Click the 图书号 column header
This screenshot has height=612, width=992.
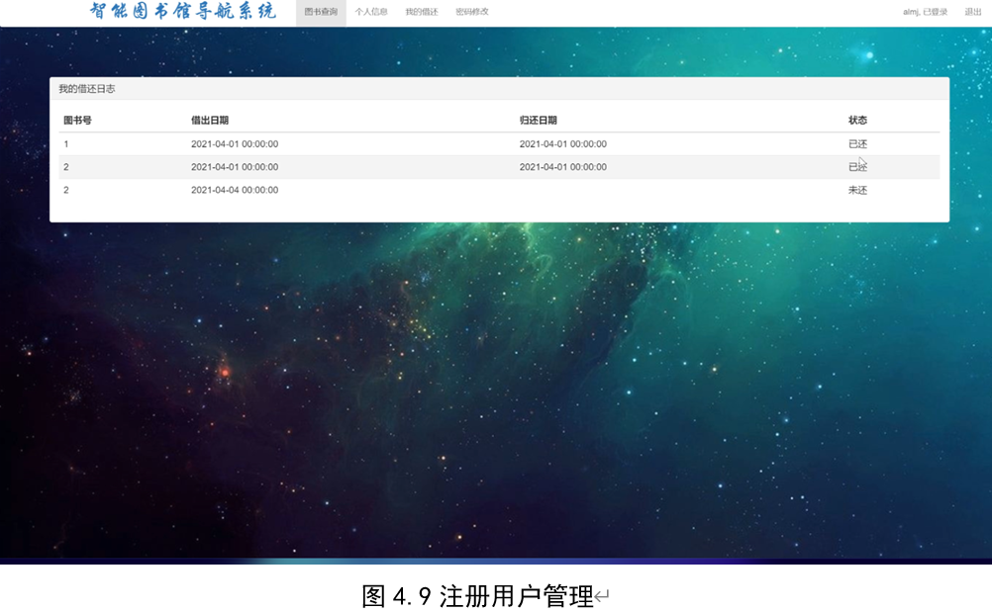pyautogui.click(x=74, y=120)
